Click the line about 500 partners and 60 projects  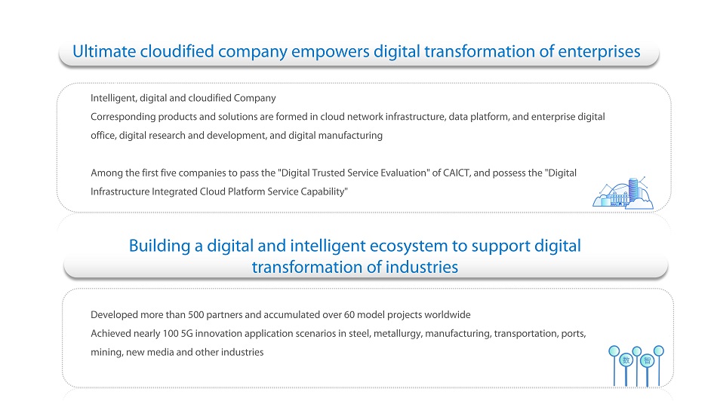point(281,314)
